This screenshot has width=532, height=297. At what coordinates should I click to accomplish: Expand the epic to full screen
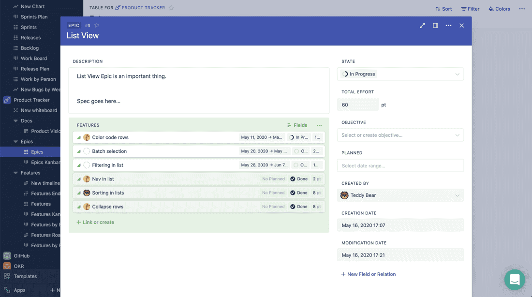(x=422, y=26)
